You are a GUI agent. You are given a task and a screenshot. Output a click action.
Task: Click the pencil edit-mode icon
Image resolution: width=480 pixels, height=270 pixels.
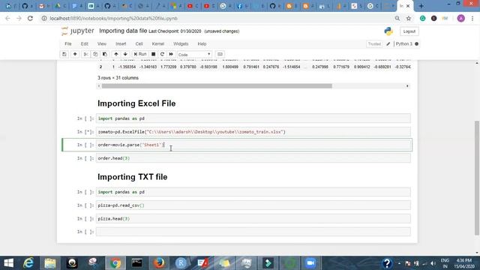388,43
